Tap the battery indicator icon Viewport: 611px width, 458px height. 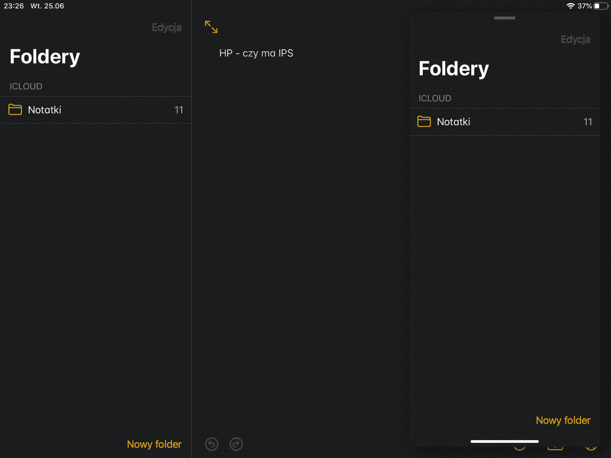coord(601,6)
